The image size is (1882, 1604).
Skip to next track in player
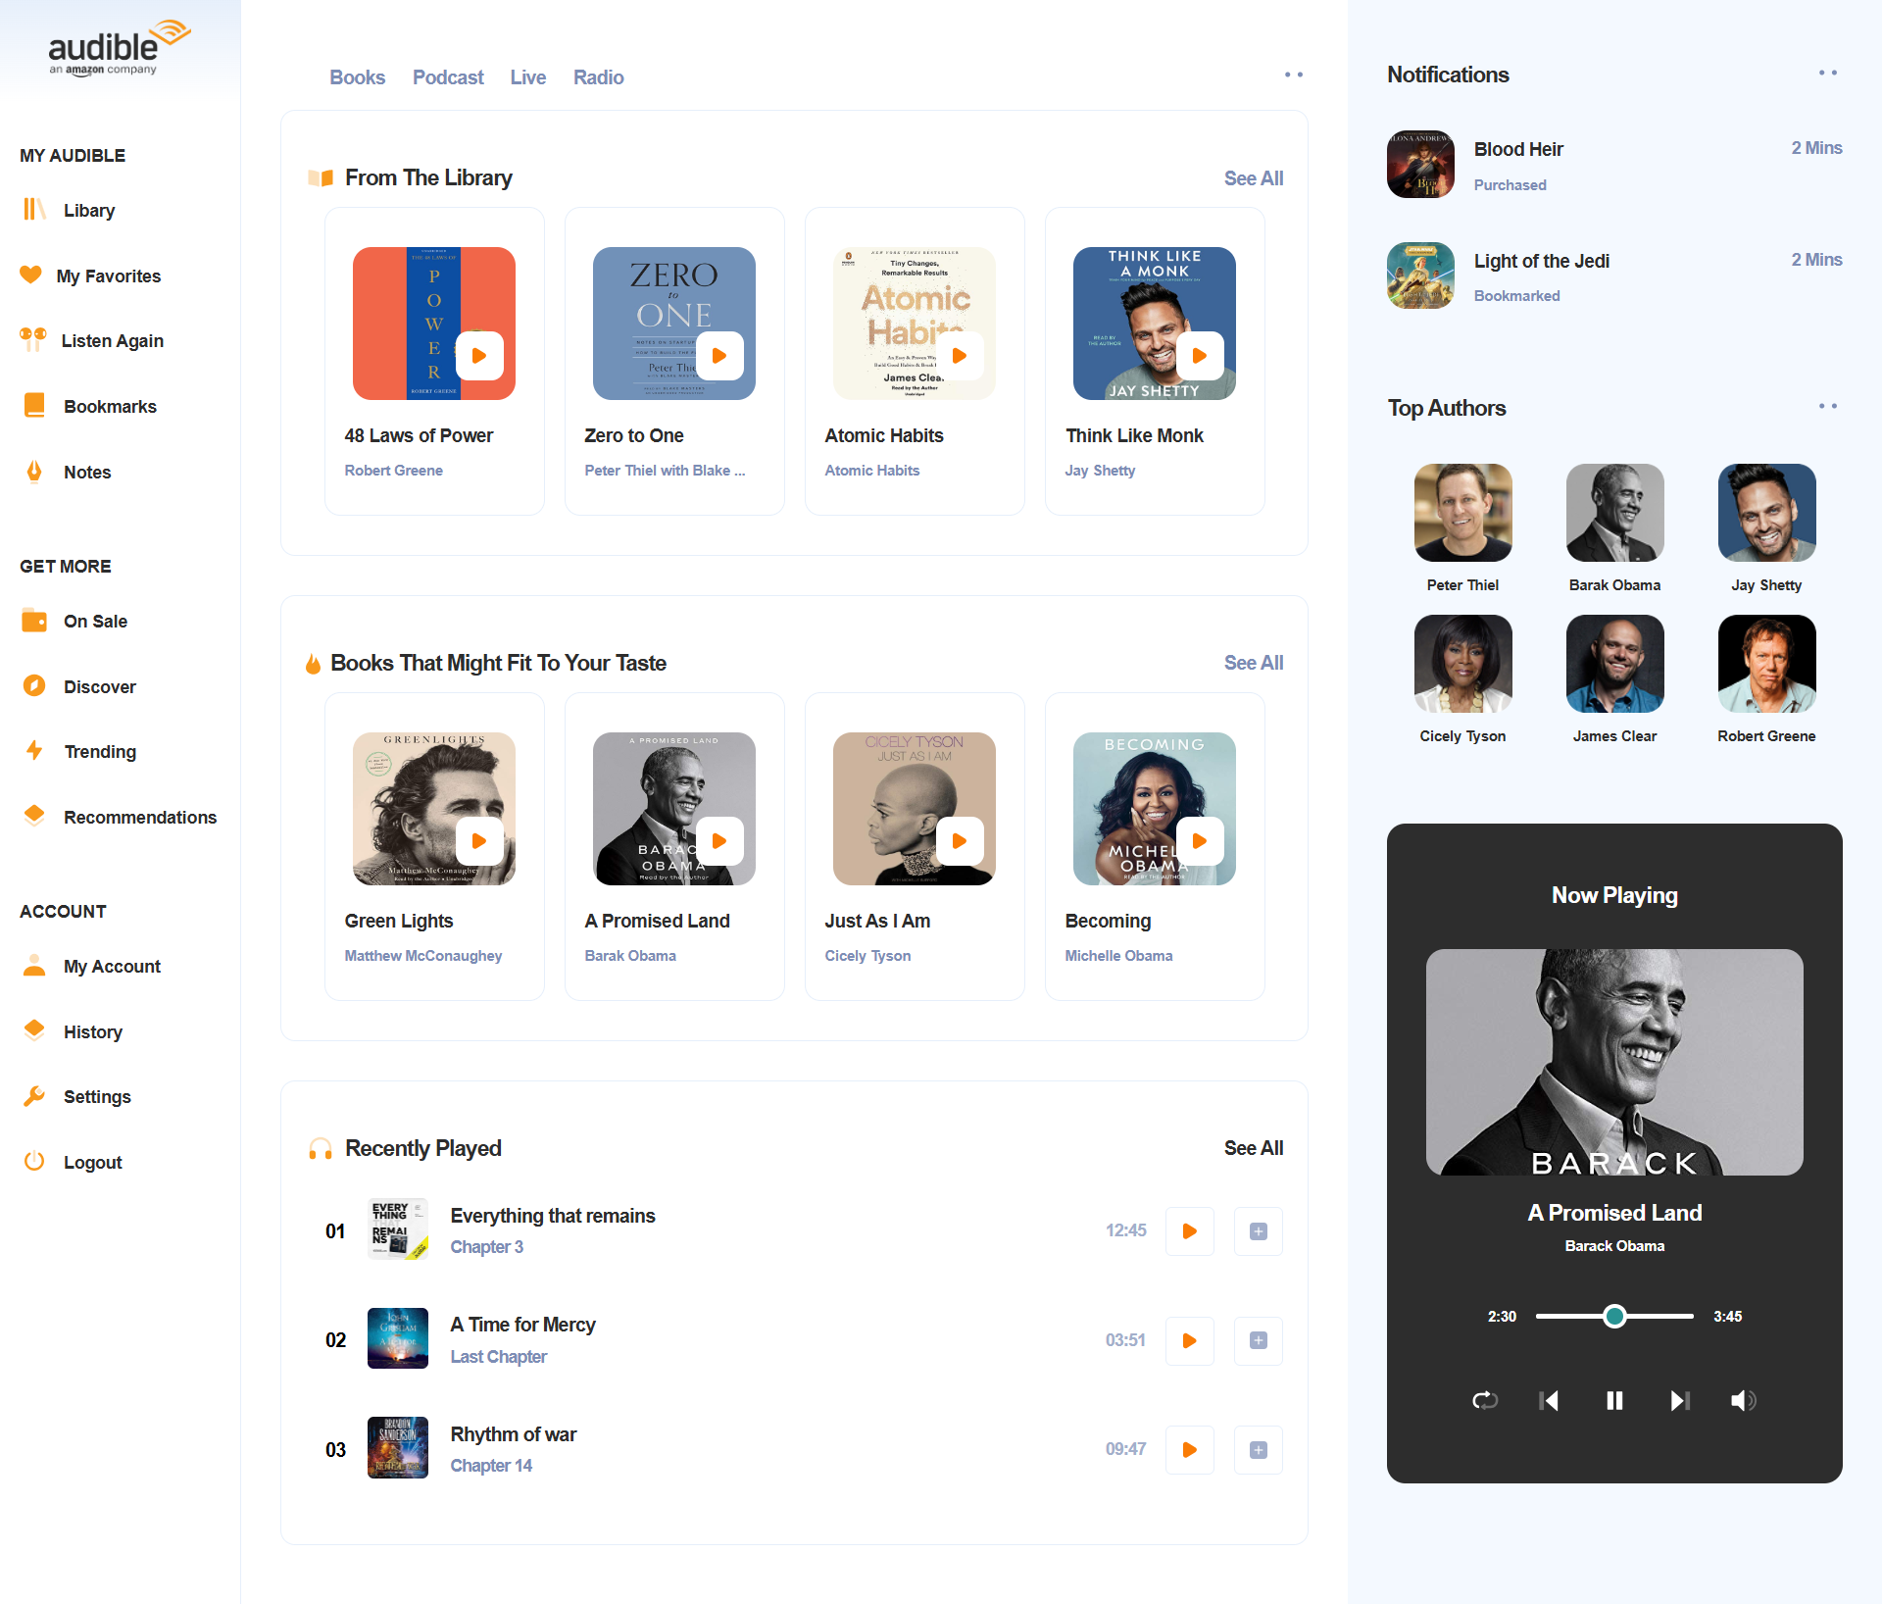[x=1679, y=1401]
